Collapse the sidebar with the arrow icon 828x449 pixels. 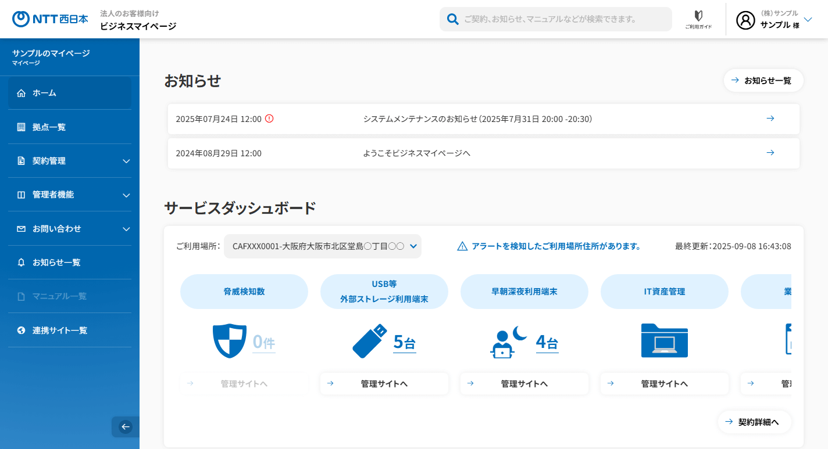click(125, 427)
